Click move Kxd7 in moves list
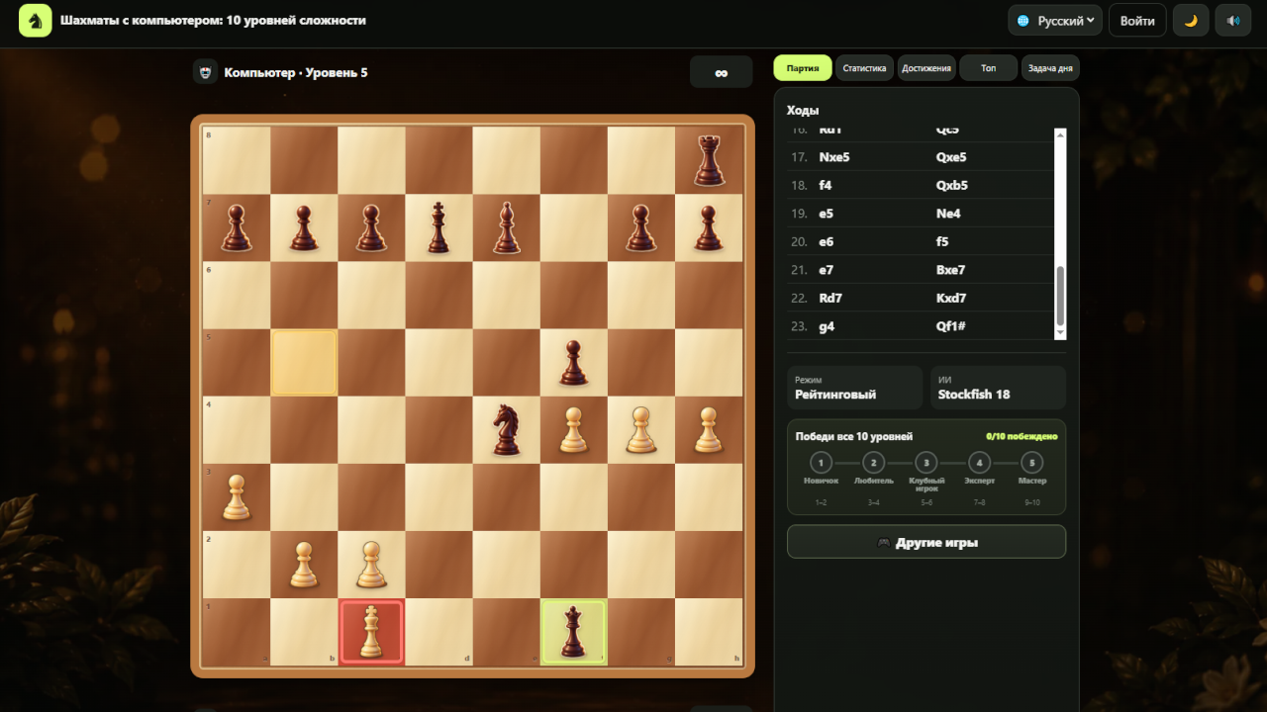Viewport: 1267px width, 712px height. pos(951,298)
